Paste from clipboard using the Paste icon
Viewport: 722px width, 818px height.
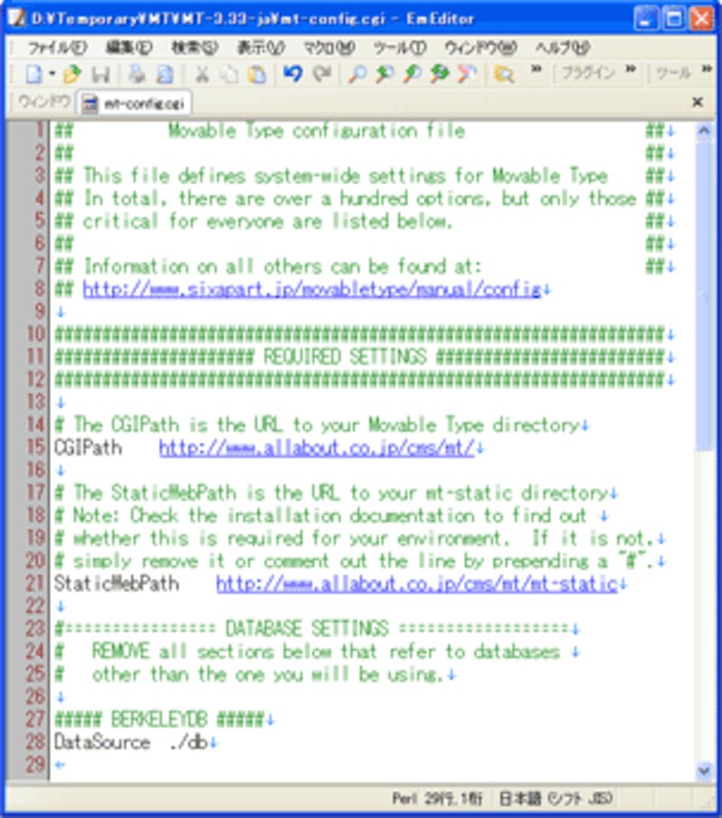(x=257, y=74)
